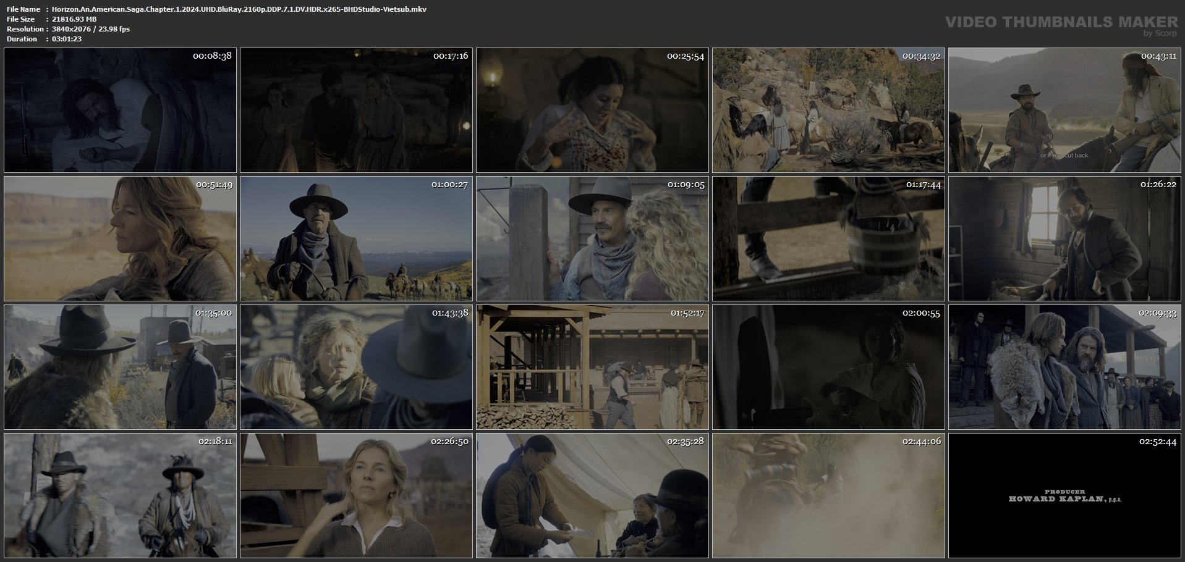Viewport: 1185px width, 562px height.
Task: Pick the 01:43:38 thumbnail
Action: point(356,367)
